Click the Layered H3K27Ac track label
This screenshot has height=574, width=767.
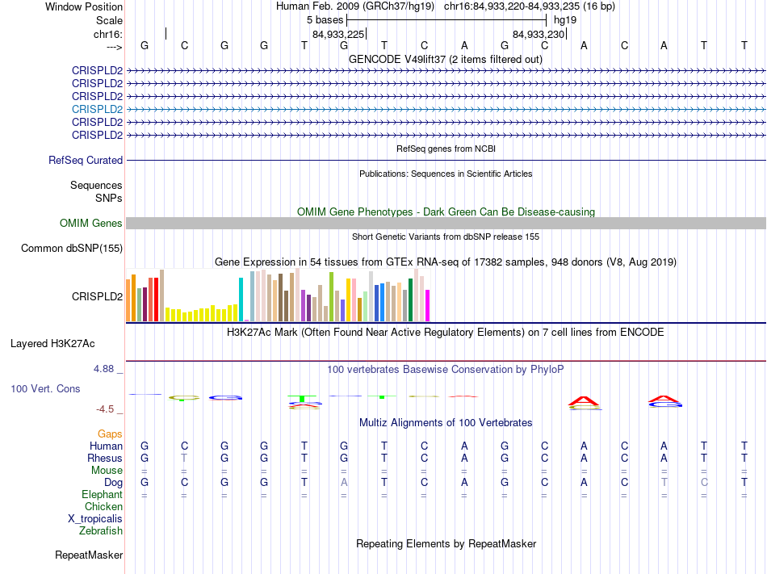tap(52, 344)
